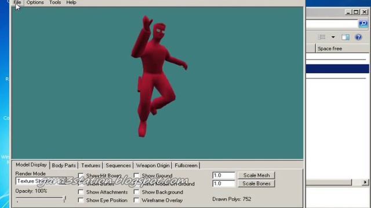
Task: Click the view mode icon in Explorer window
Action: [322, 37]
